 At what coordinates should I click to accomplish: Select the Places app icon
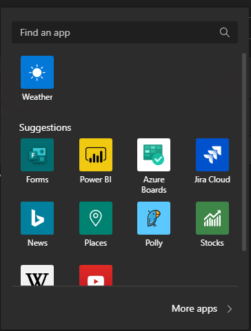pyautogui.click(x=96, y=218)
